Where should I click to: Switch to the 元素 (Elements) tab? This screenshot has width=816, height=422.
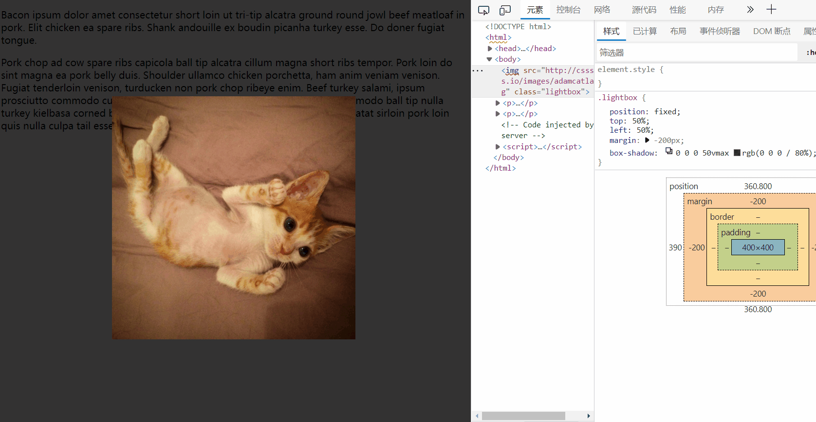pyautogui.click(x=535, y=10)
